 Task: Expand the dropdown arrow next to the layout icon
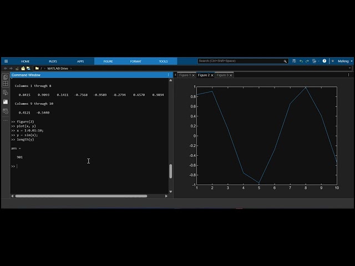click(x=318, y=61)
